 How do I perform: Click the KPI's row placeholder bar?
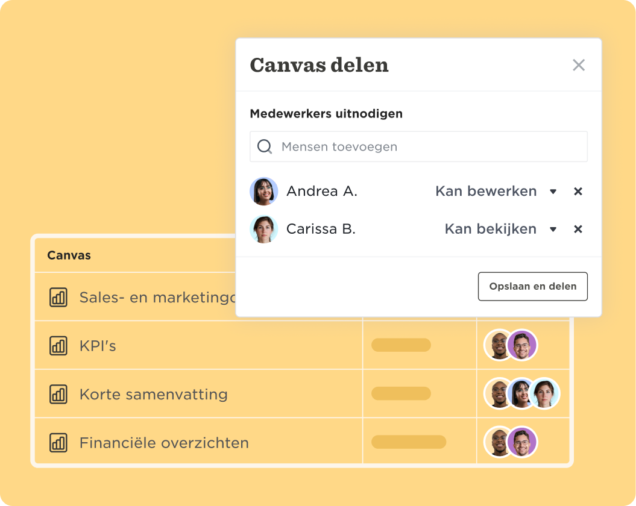tap(401, 345)
